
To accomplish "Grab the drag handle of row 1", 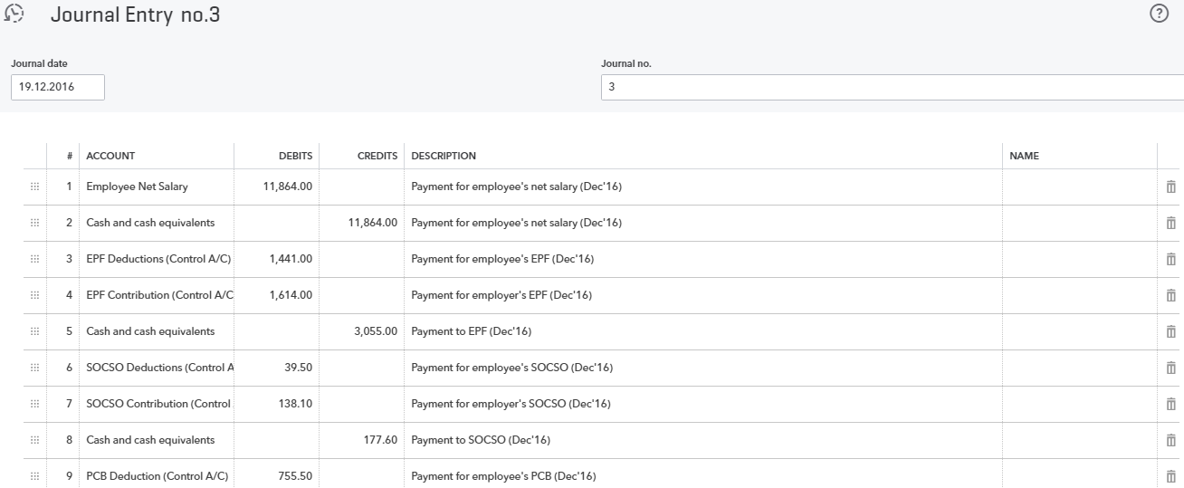I will [34, 187].
